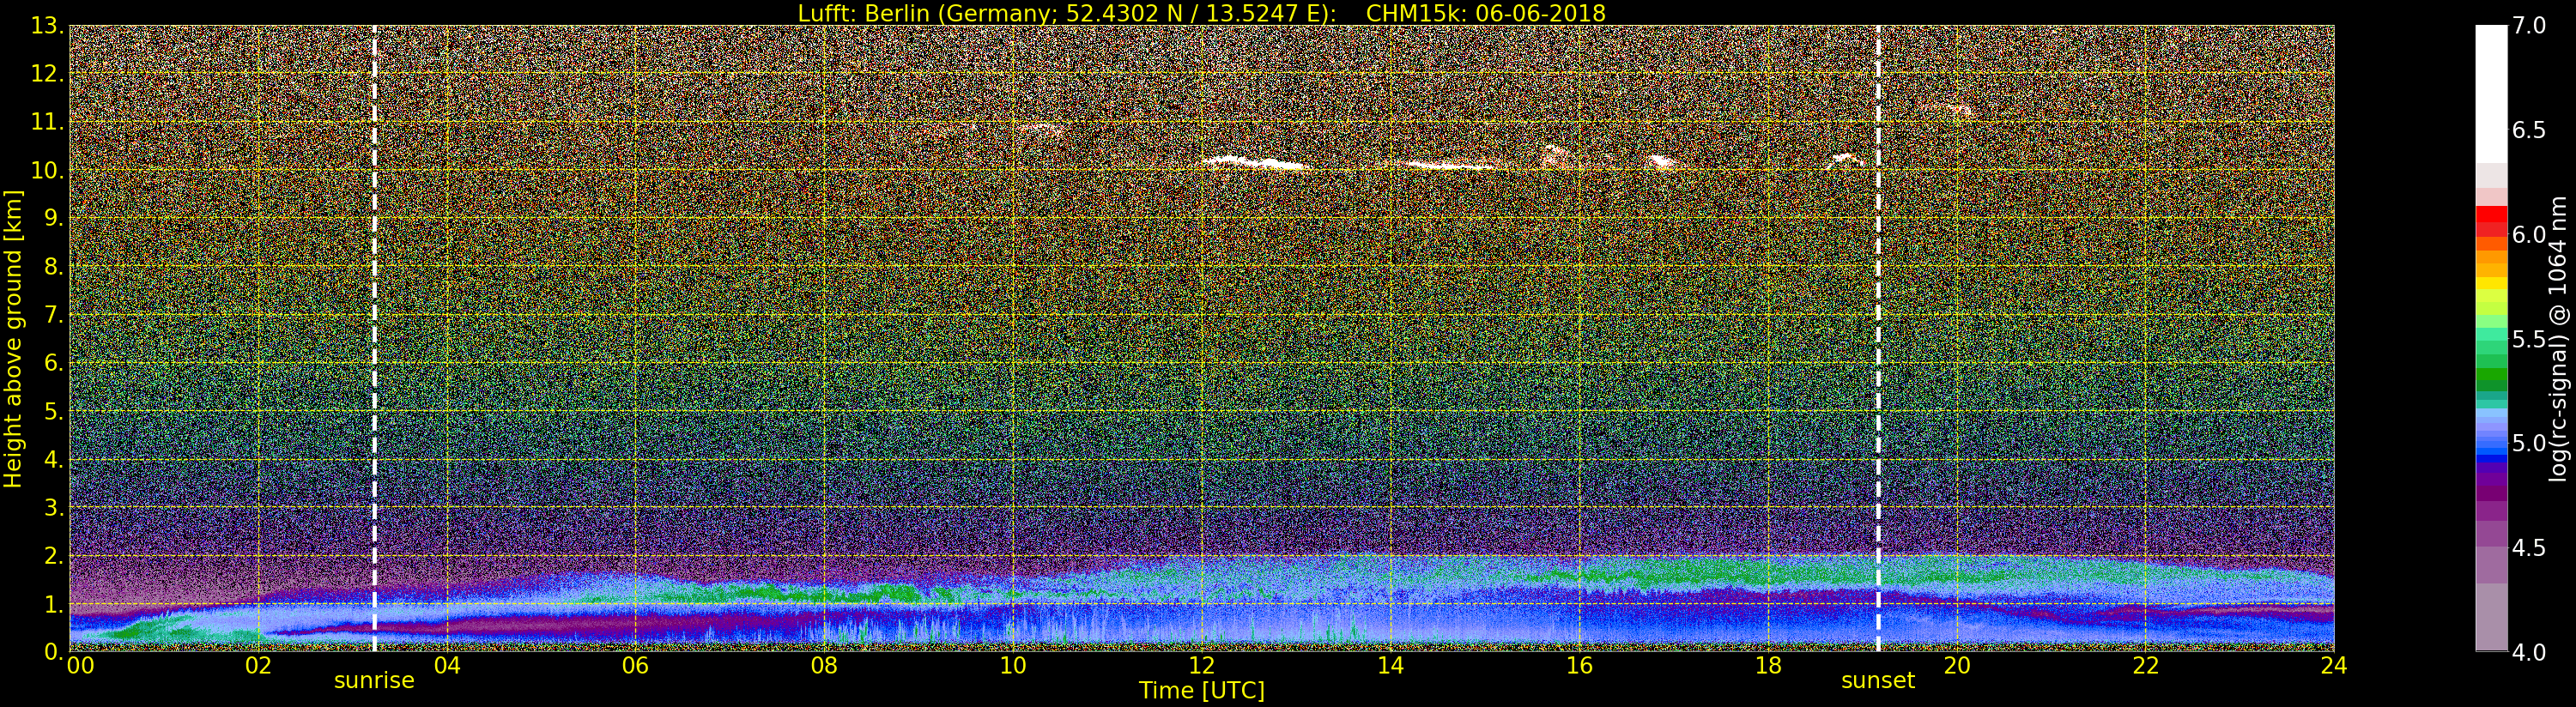This screenshot has width=2576, height=707.
Task: Click the 'Time [UTC]' axis label
Action: click(1201, 690)
